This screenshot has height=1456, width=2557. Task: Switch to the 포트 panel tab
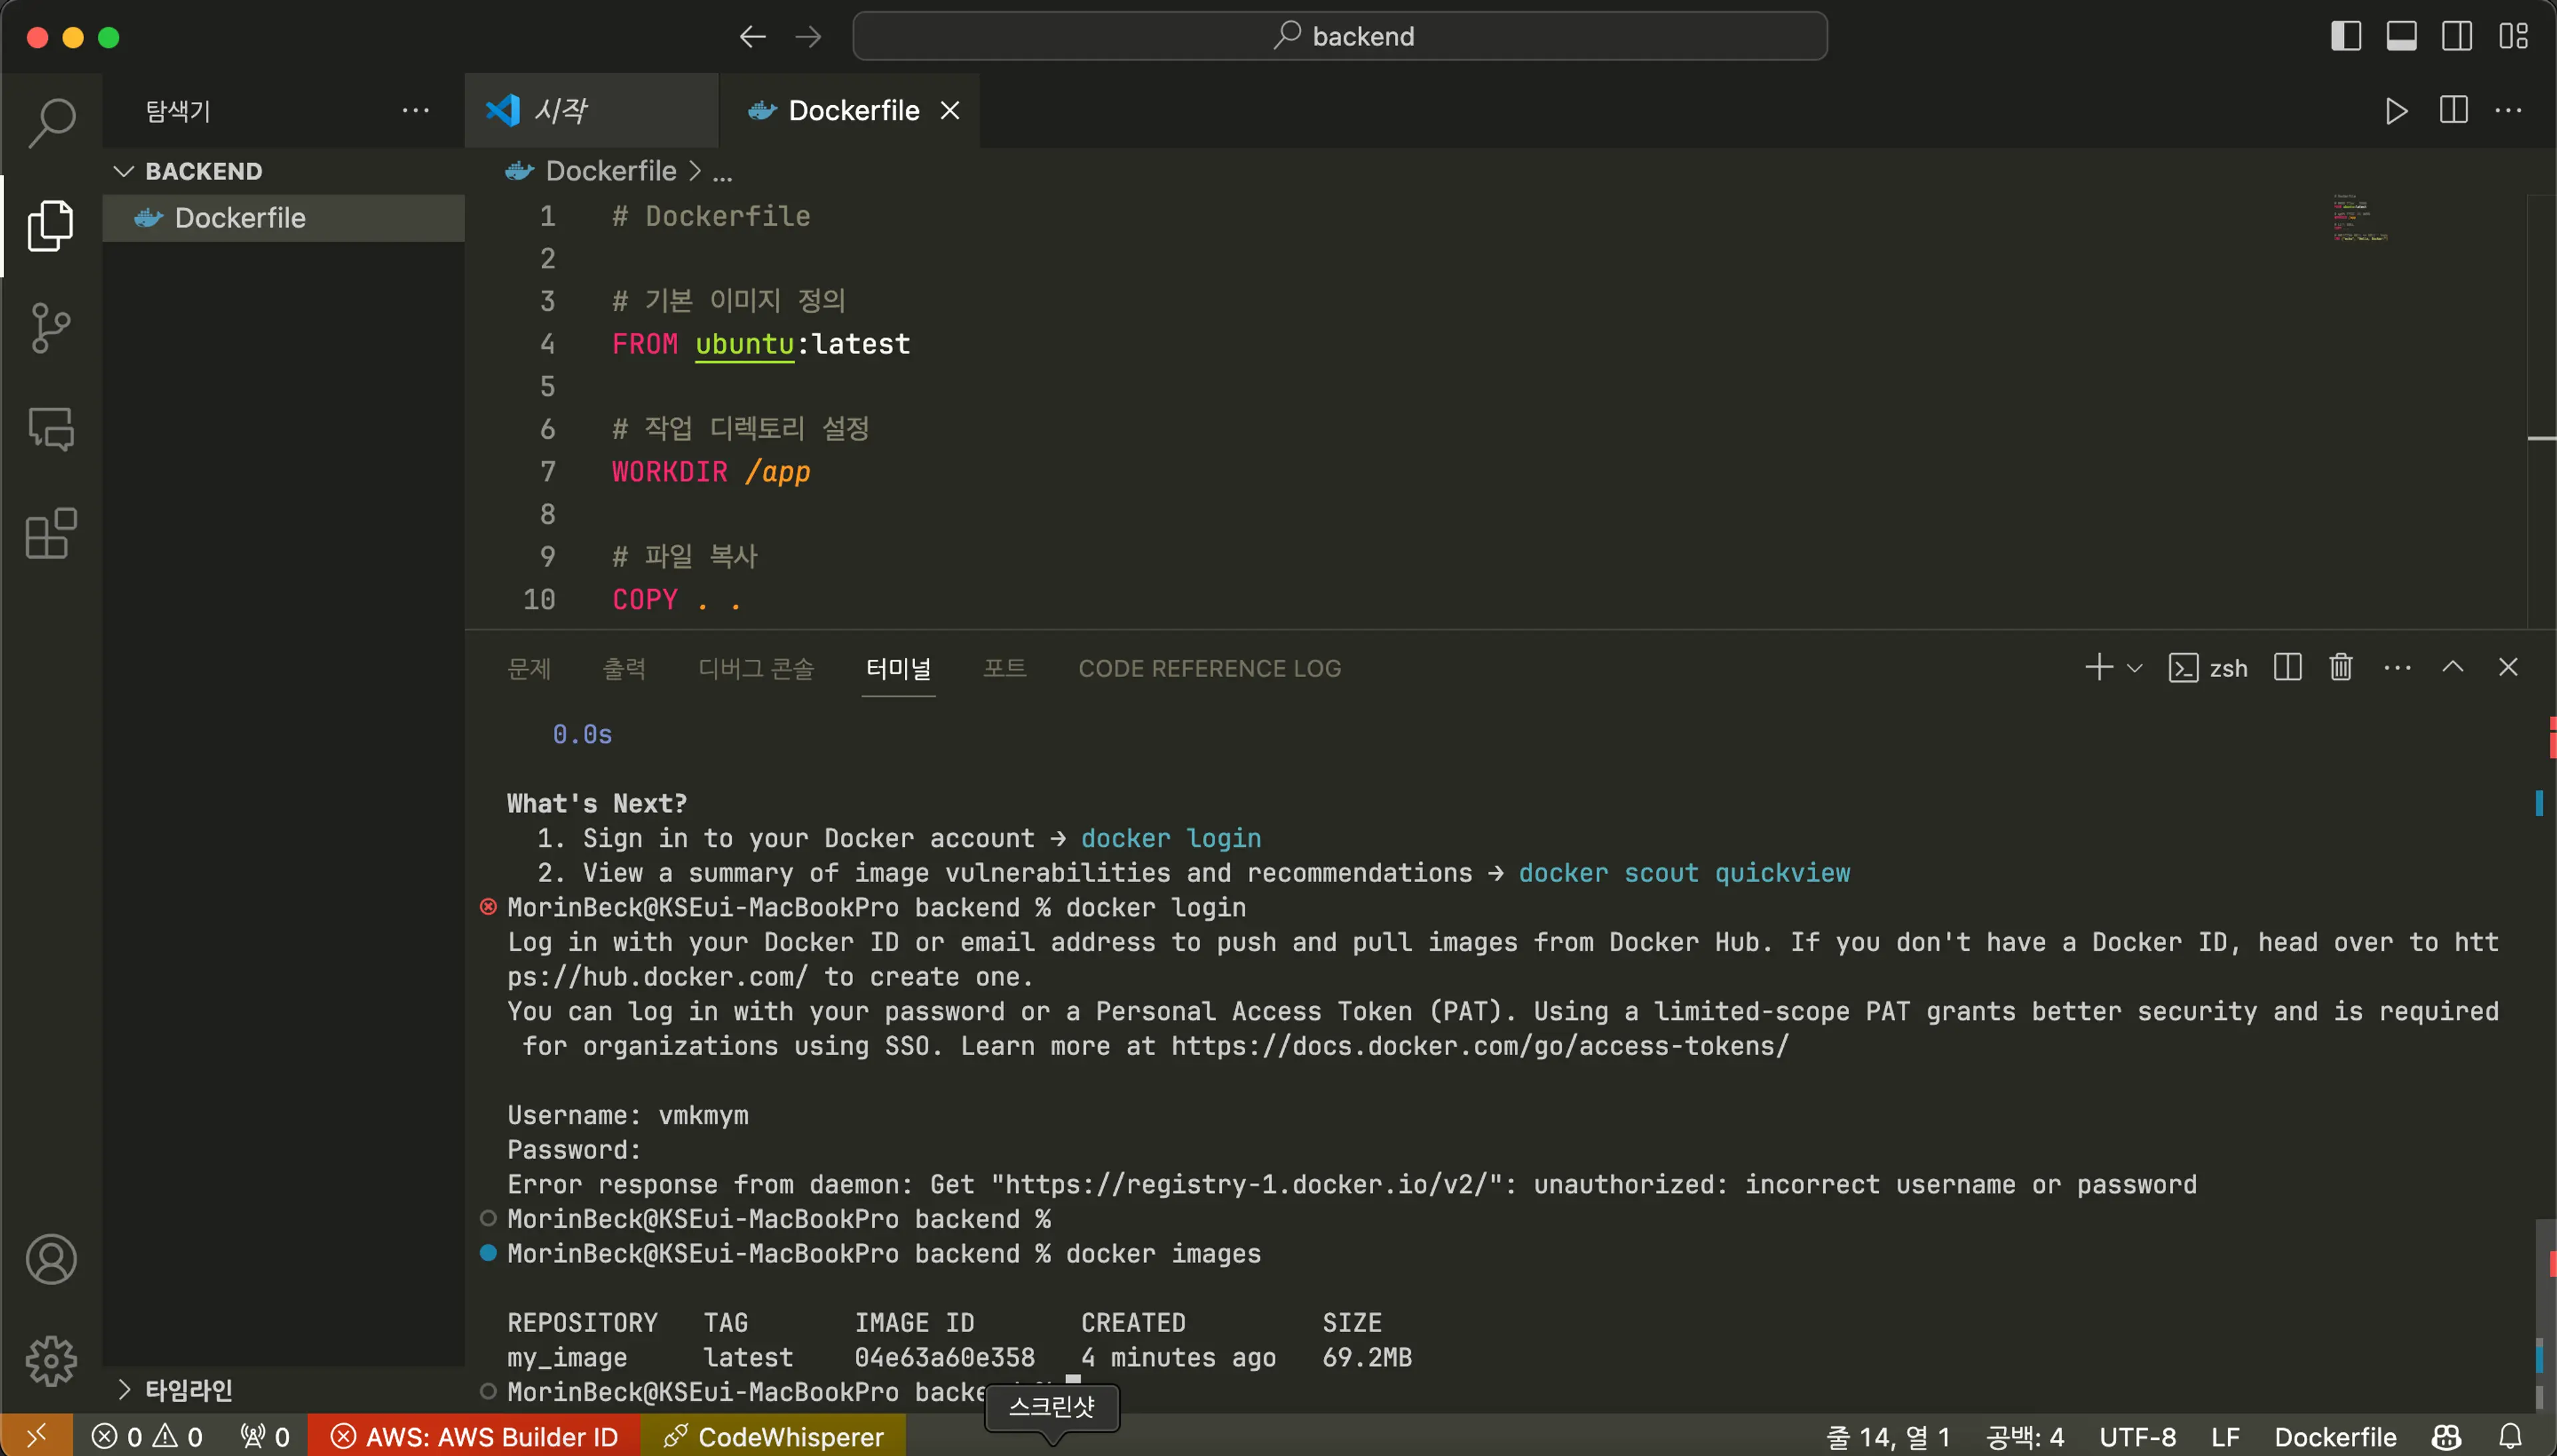click(1005, 668)
